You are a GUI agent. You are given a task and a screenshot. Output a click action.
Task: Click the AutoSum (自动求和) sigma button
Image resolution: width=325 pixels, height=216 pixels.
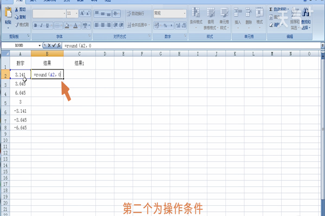point(277,9)
